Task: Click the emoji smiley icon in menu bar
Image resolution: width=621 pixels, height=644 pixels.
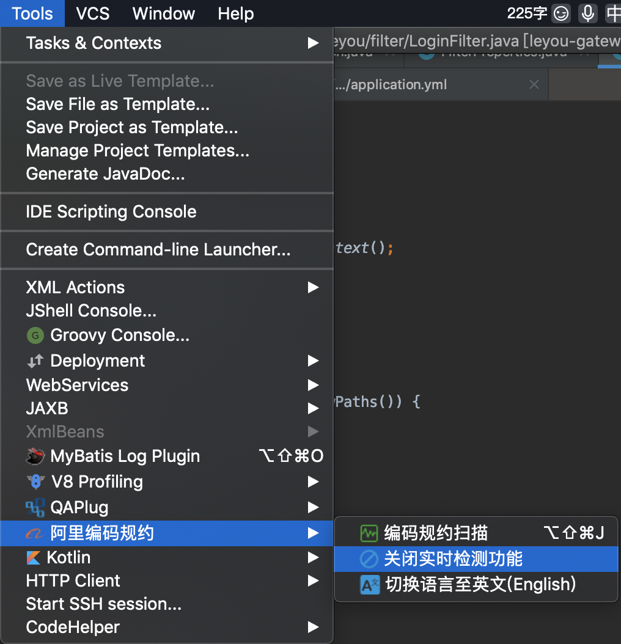Action: pos(561,13)
